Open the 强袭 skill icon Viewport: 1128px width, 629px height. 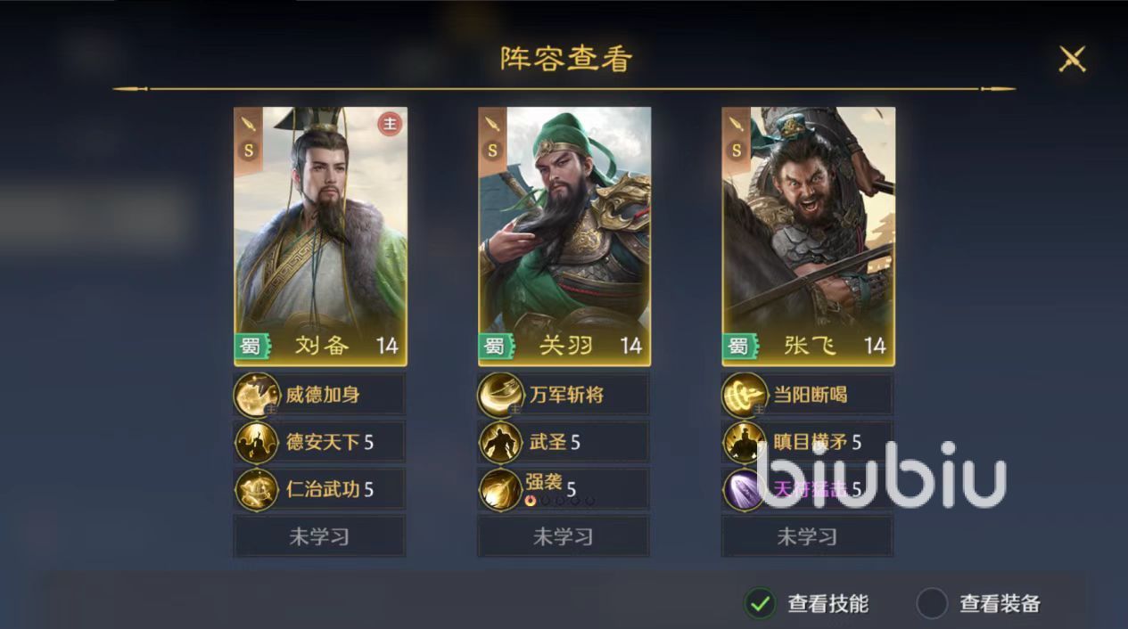click(x=501, y=489)
